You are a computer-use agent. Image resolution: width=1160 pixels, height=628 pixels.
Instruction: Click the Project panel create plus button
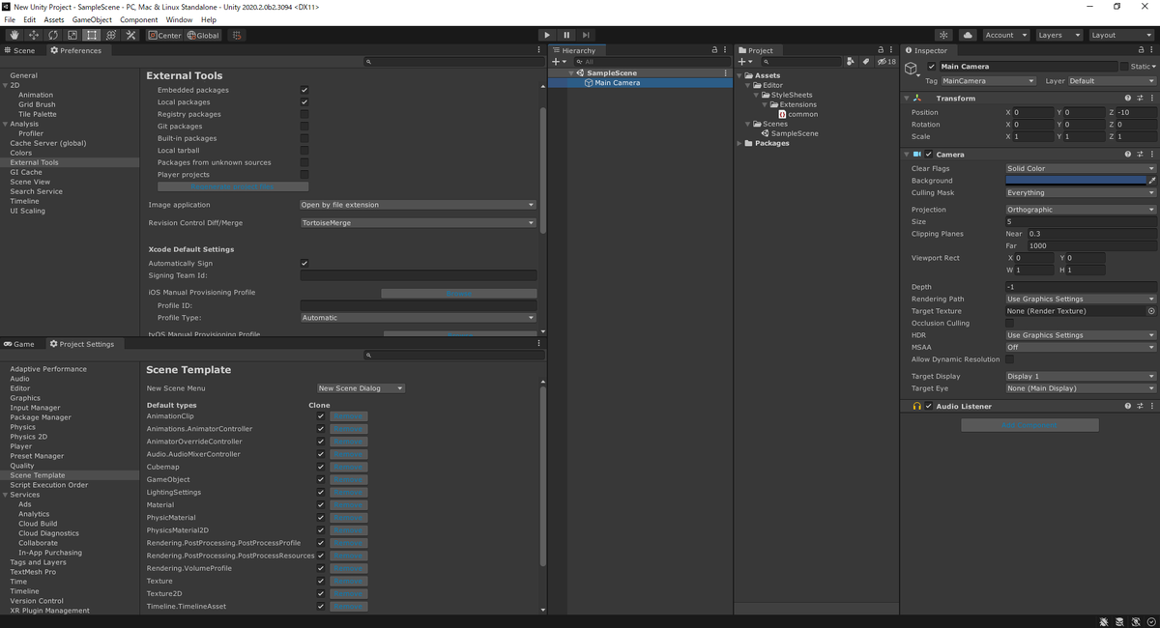pyautogui.click(x=744, y=61)
